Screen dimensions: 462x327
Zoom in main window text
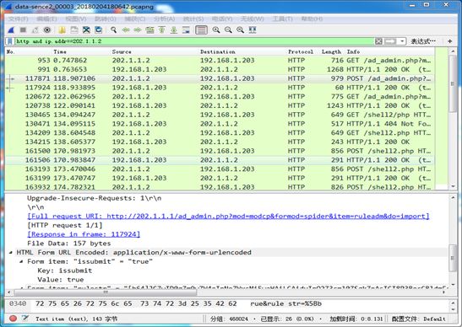coord(216,30)
